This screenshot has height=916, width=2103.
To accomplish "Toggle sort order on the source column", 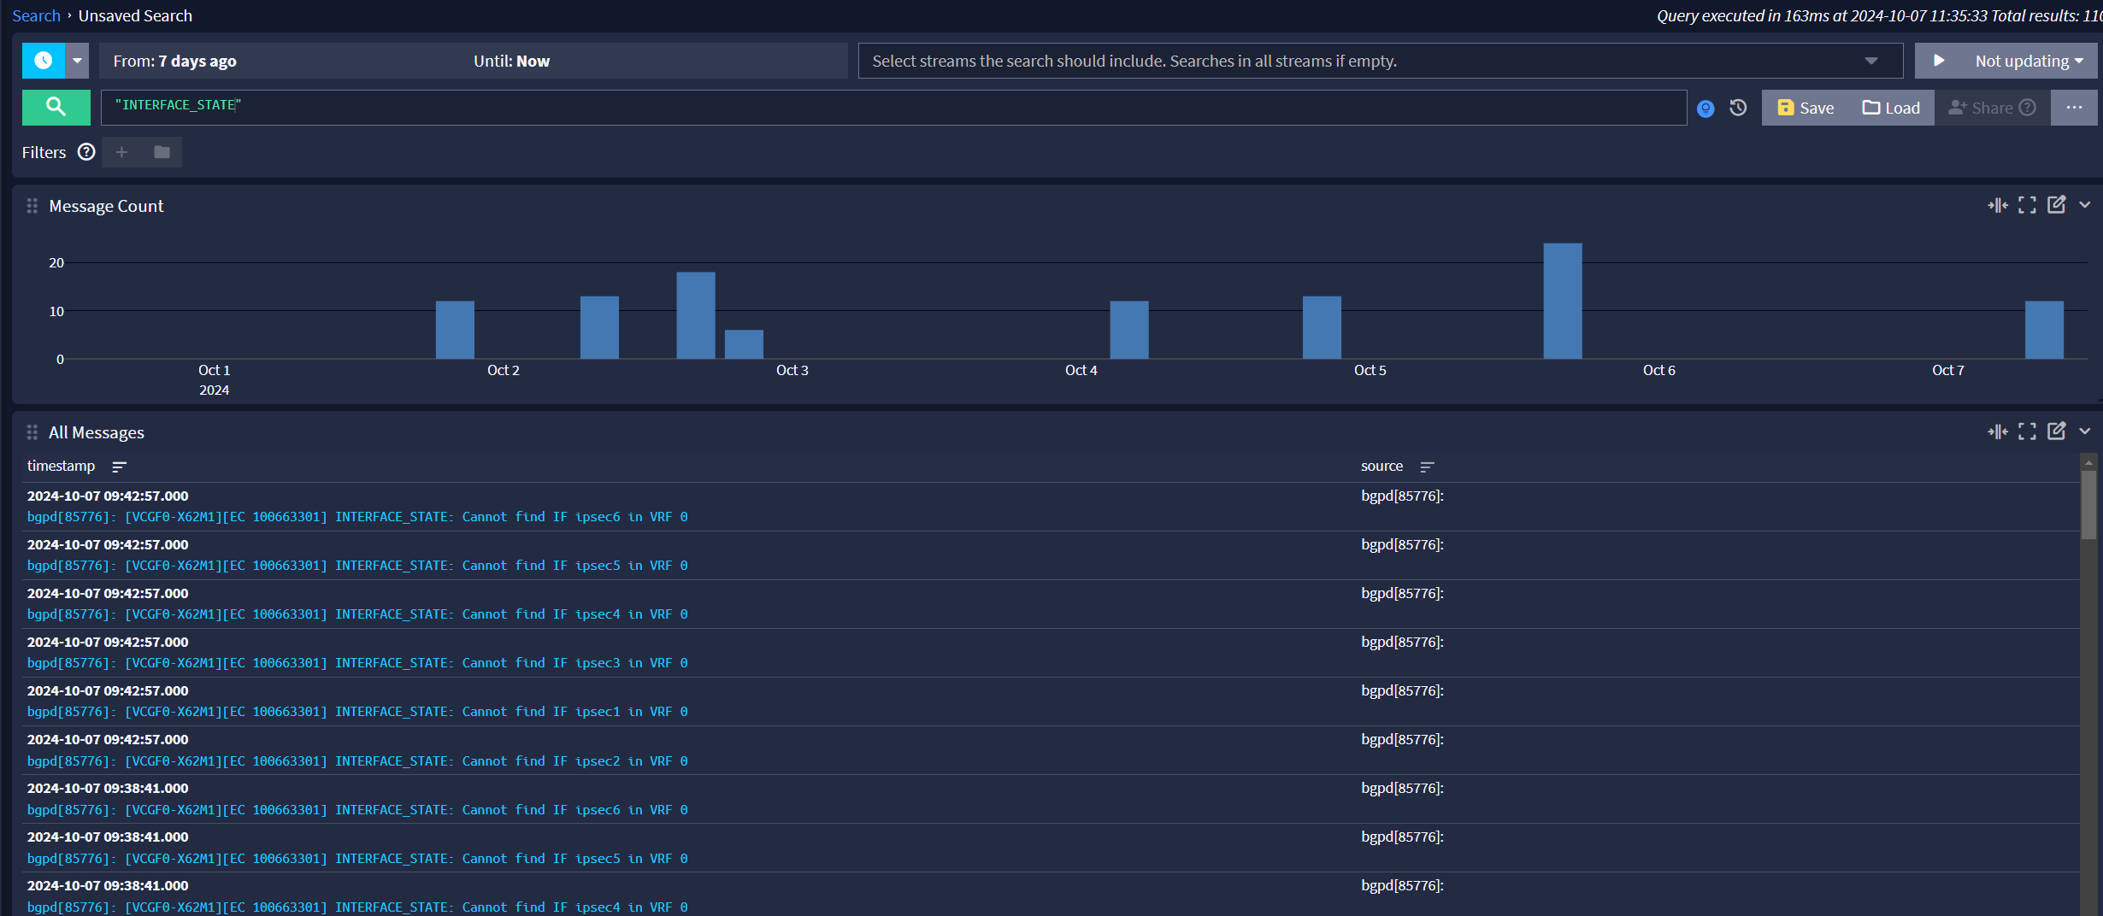I will [1427, 467].
